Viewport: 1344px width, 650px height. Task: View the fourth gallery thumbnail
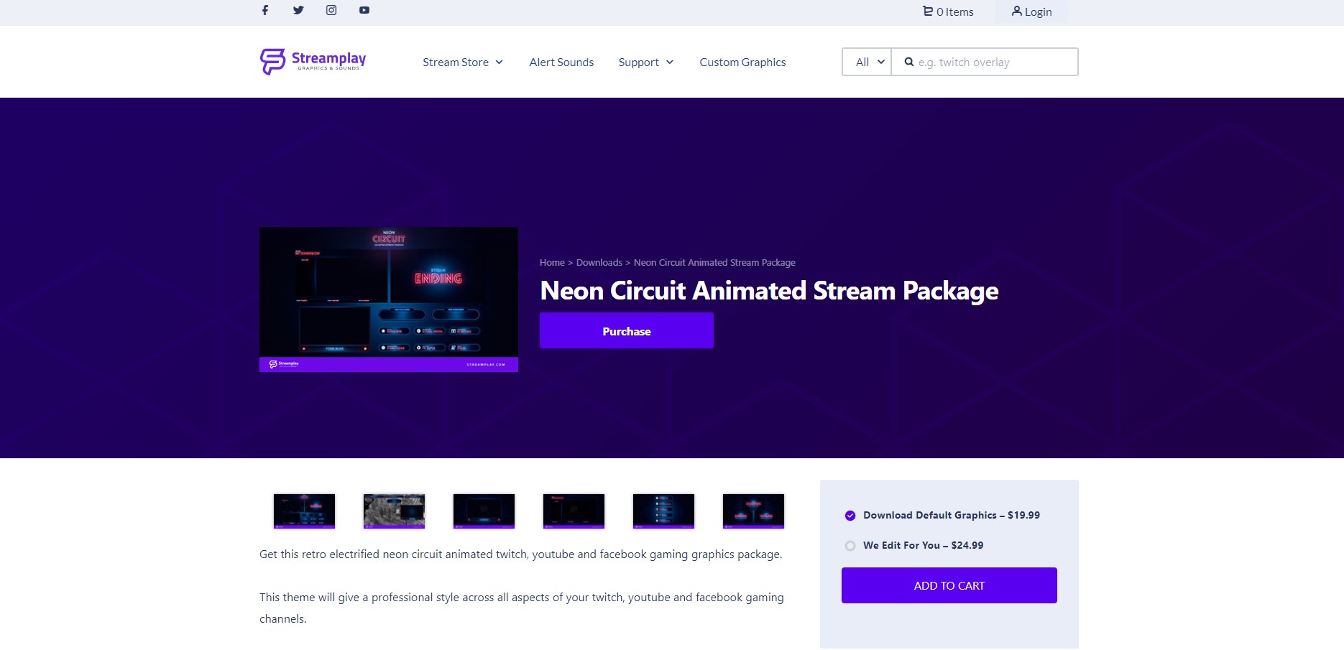coord(574,511)
